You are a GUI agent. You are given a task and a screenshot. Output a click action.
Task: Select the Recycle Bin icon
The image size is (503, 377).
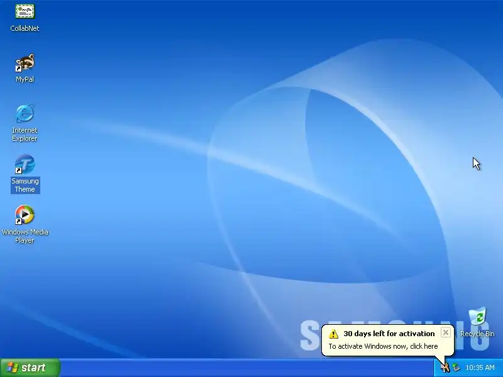pyautogui.click(x=477, y=317)
